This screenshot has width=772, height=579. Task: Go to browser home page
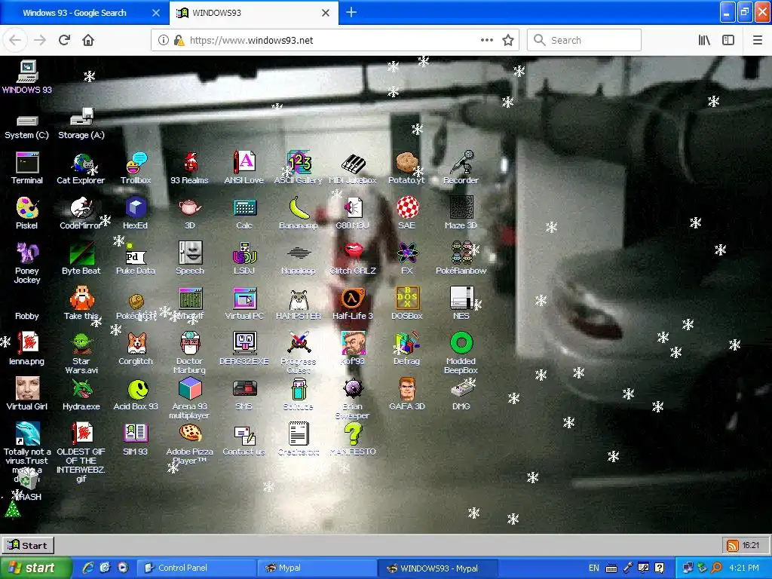tap(88, 41)
